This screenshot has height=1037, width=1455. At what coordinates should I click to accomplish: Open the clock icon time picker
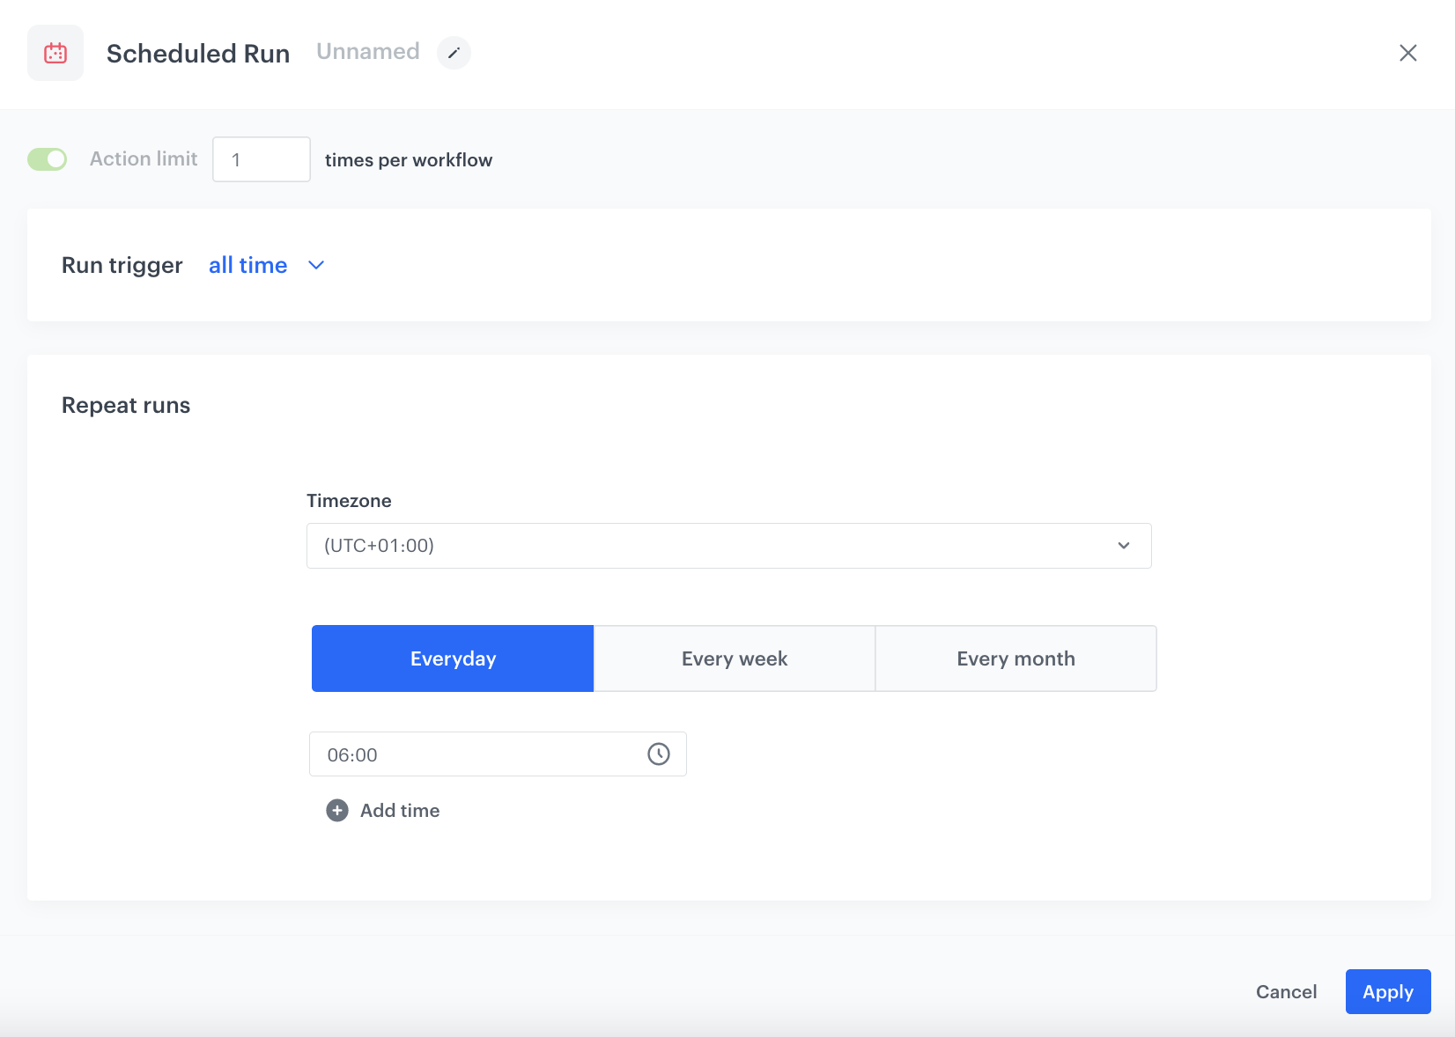[x=658, y=754]
